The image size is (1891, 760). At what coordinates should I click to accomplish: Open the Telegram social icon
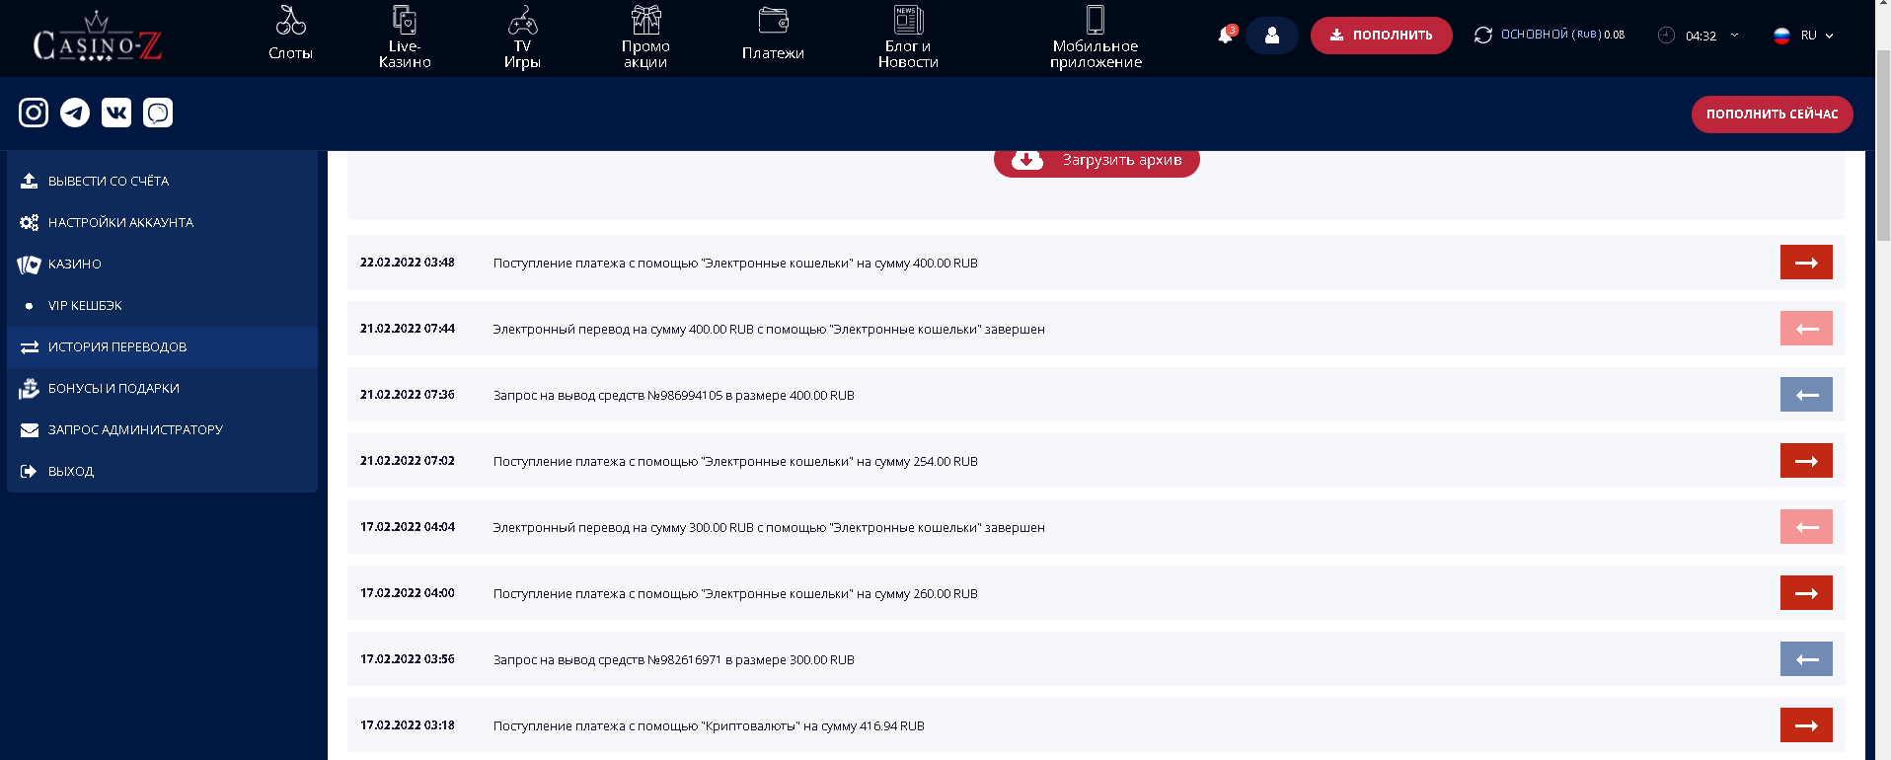click(x=75, y=113)
